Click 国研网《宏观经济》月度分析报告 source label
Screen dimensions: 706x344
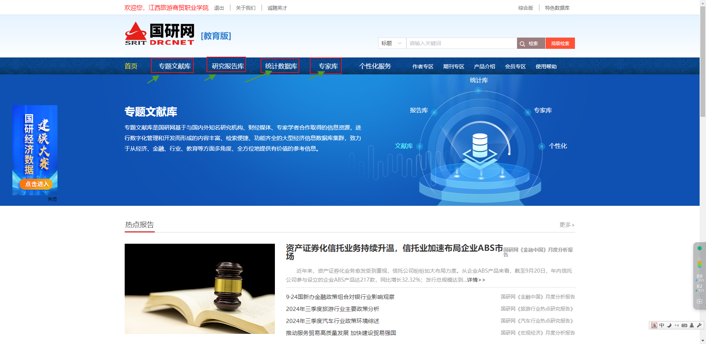[538, 333]
